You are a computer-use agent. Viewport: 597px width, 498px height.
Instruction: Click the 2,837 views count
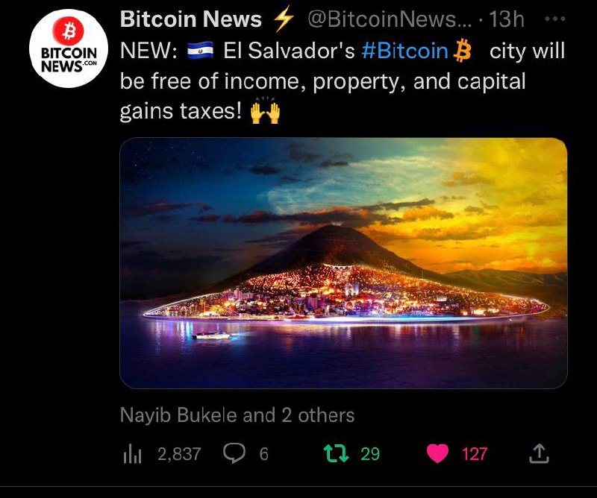tap(179, 454)
